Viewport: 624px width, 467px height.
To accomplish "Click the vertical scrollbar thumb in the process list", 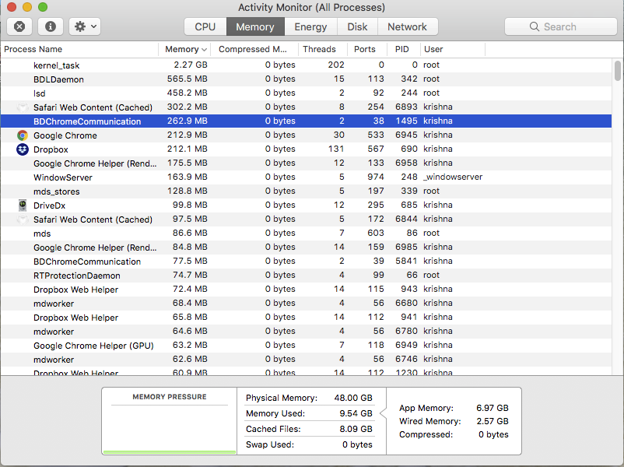I will click(x=617, y=71).
